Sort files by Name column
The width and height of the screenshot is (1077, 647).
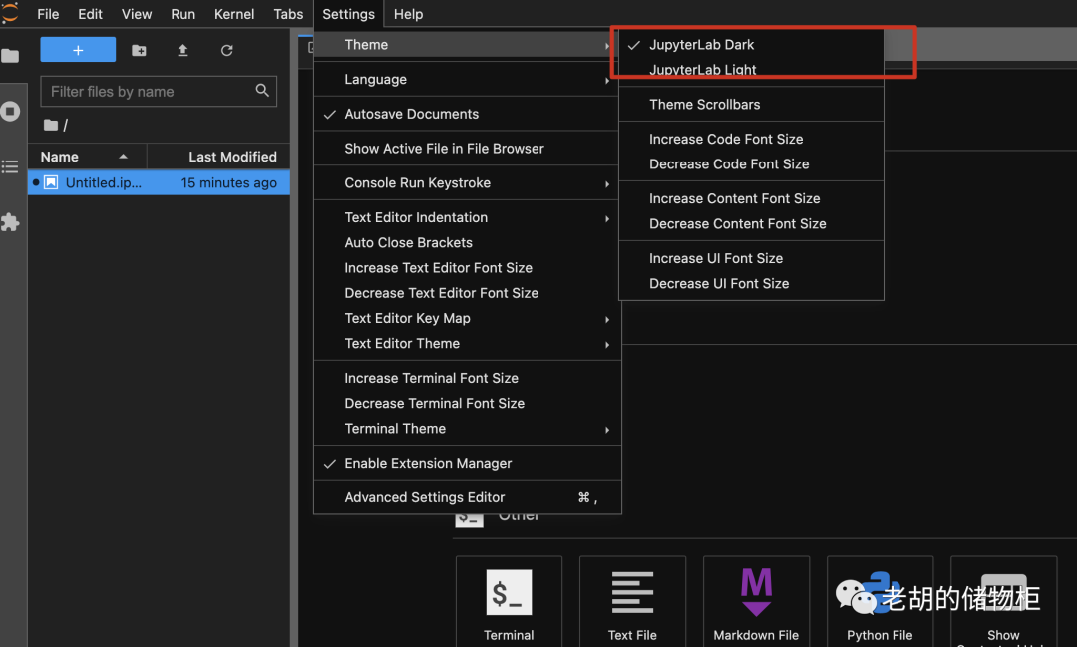(x=87, y=157)
